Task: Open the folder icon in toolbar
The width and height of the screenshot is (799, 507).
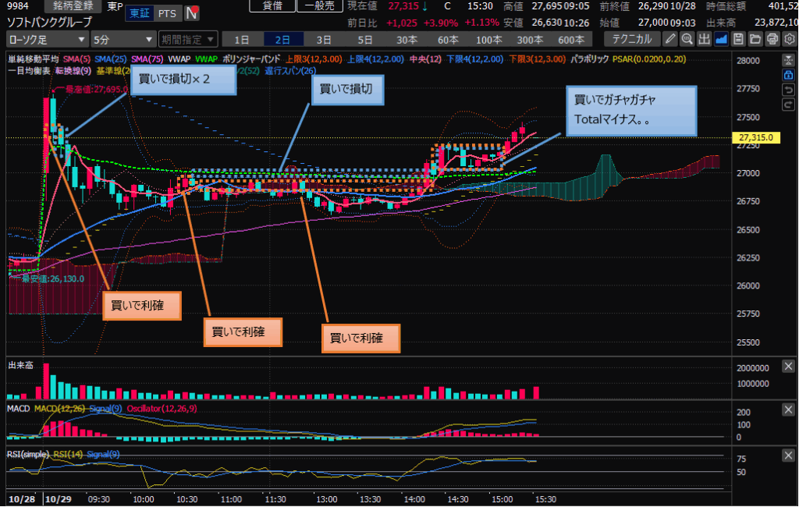Action: 755,38
